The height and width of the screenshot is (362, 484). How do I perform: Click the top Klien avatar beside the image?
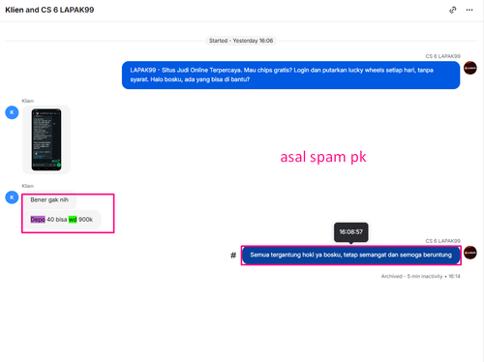pyautogui.click(x=12, y=112)
